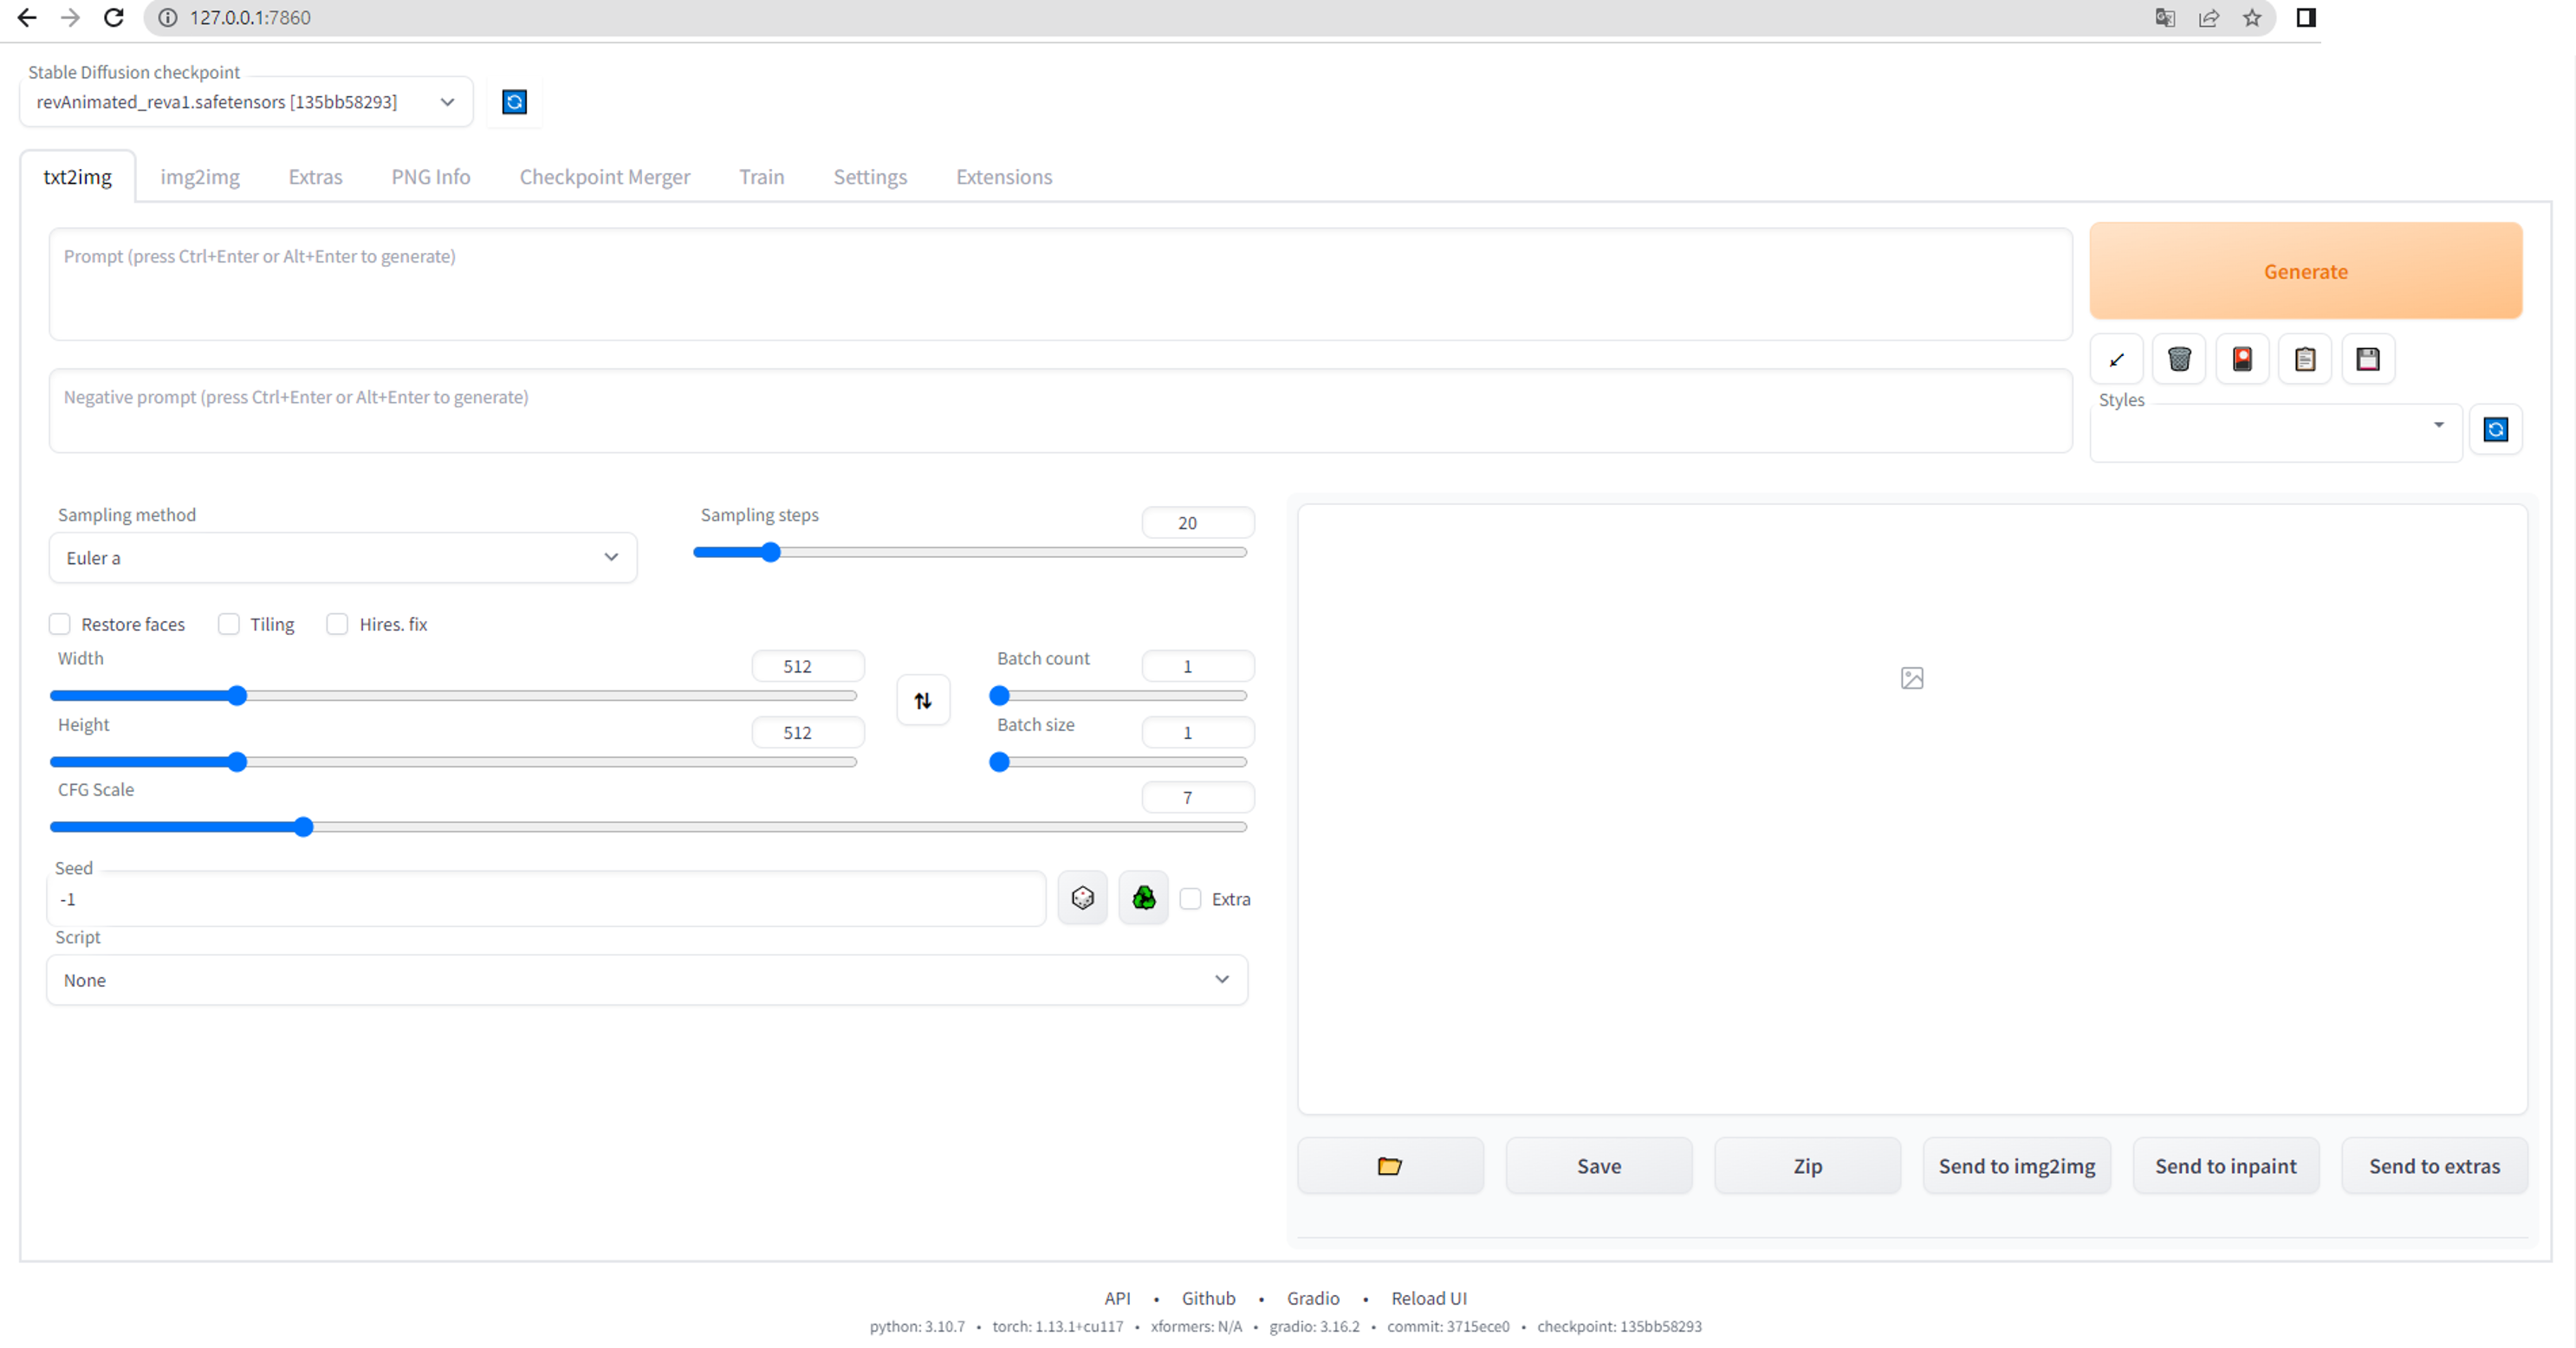Open output folder with folder icon button

coord(1390,1166)
